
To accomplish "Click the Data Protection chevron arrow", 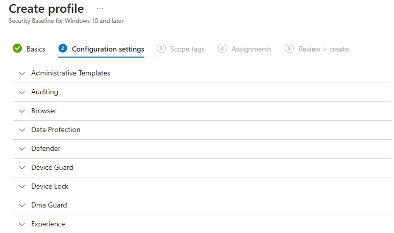I will point(21,130).
